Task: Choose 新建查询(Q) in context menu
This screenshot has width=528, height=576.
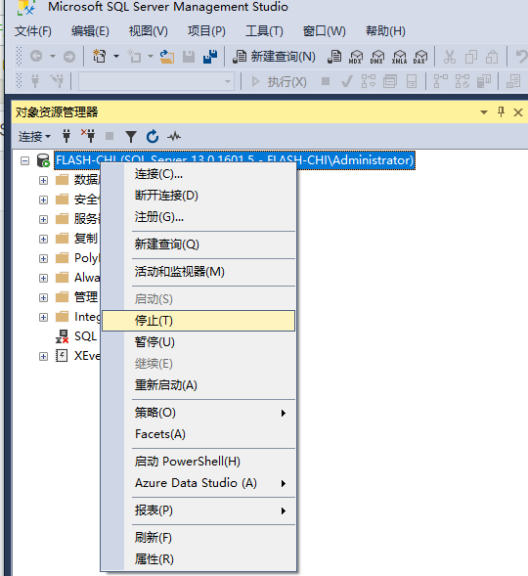Action: pyautogui.click(x=198, y=244)
